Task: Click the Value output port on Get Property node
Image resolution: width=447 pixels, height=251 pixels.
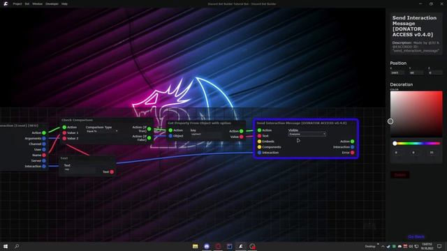Action: coord(242,137)
